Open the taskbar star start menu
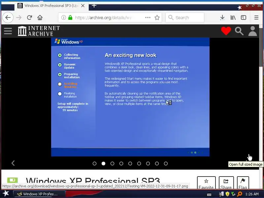This screenshot has width=264, height=198. [x=6, y=194]
